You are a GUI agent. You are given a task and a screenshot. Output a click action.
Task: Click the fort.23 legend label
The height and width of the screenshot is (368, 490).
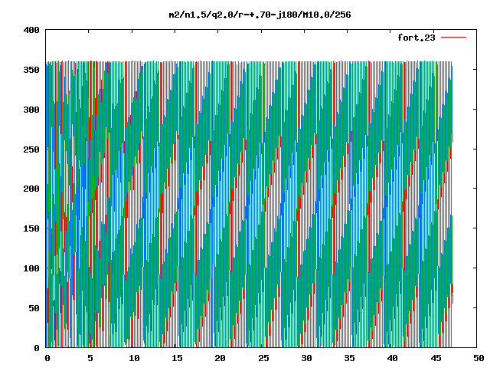(416, 38)
